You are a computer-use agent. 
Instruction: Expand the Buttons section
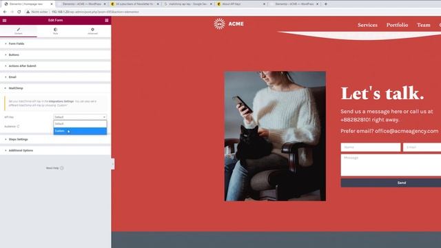(55, 55)
